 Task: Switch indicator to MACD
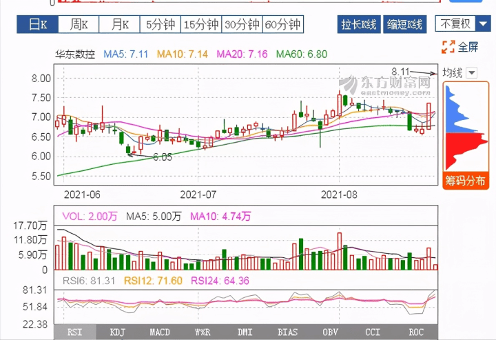pyautogui.click(x=160, y=332)
